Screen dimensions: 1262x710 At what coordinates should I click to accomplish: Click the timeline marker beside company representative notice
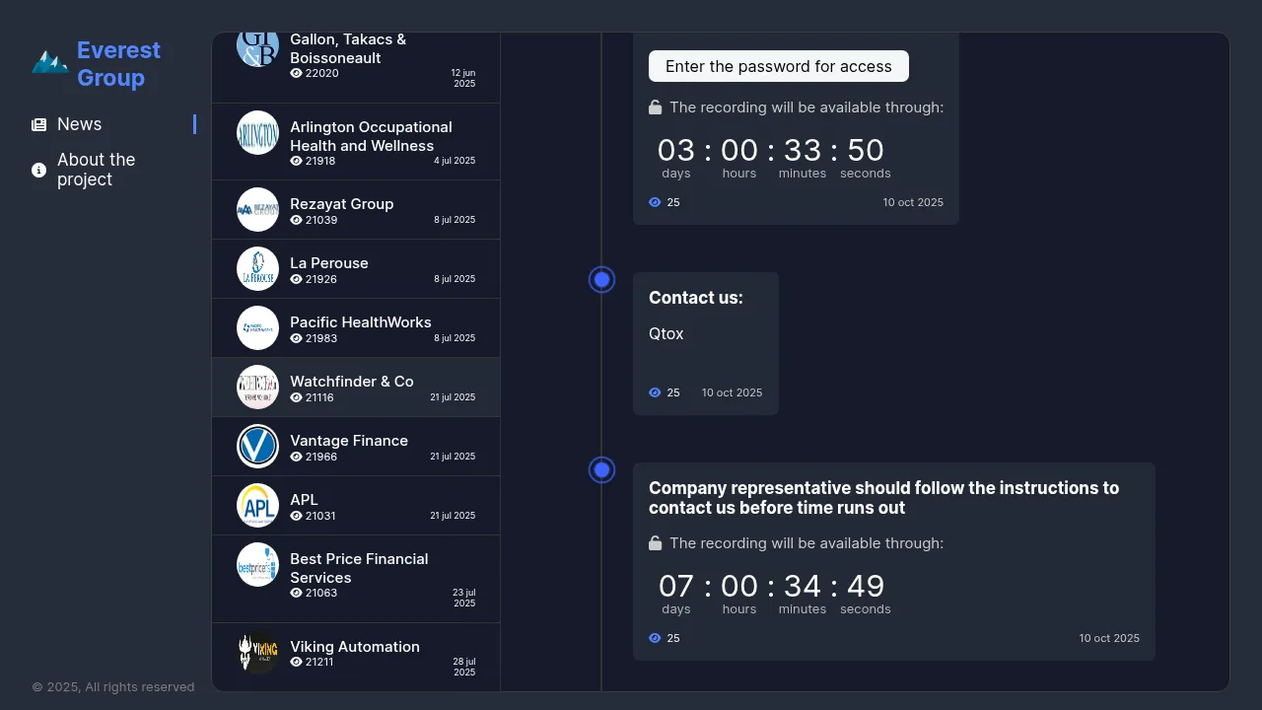click(x=601, y=470)
